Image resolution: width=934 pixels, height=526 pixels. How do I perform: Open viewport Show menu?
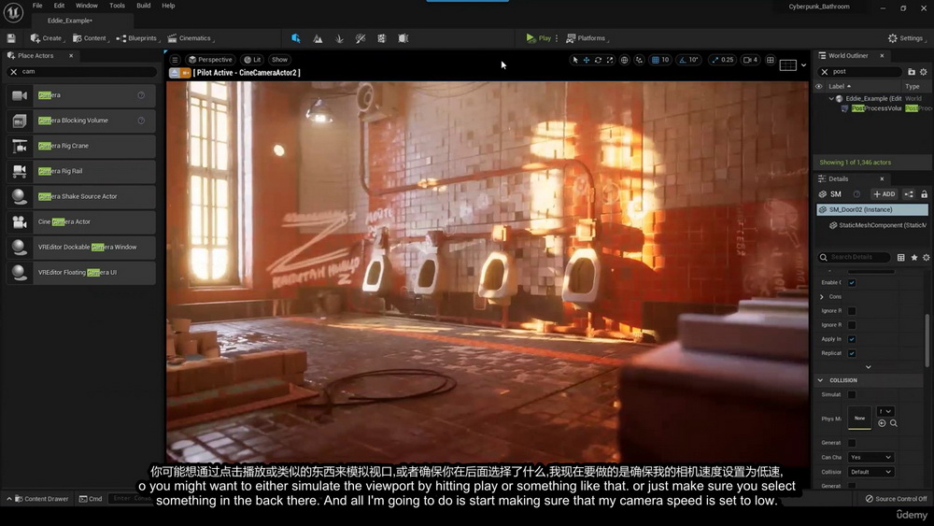(x=279, y=60)
